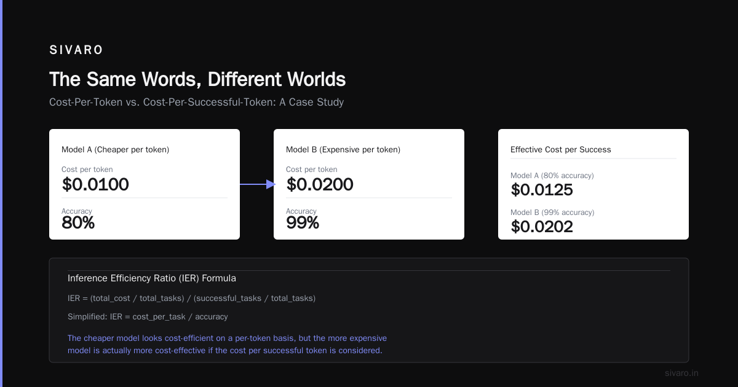
Task: Open the sivaro.in link in the footer
Action: [682, 373]
